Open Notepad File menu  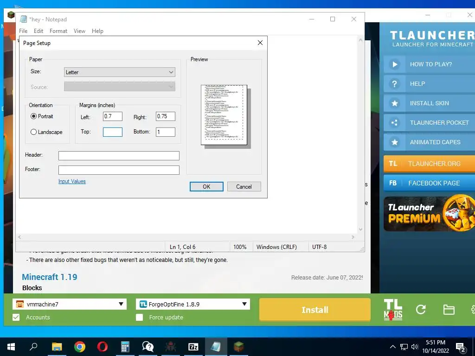(23, 31)
